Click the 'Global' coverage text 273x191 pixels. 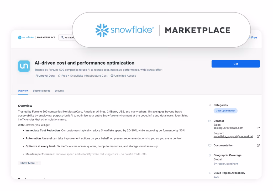[218, 159]
